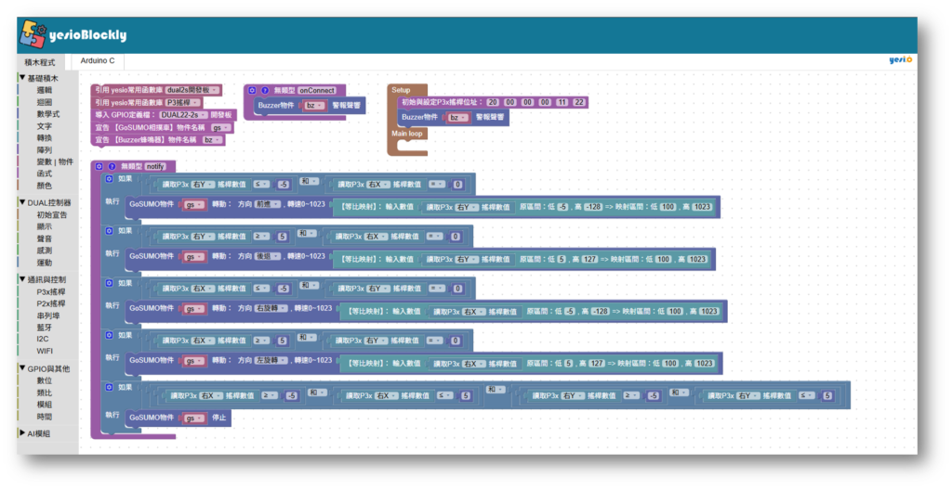Open gear icon of the 如果 block above 左旋轉
Screen dimensions: 952x489
110,335
